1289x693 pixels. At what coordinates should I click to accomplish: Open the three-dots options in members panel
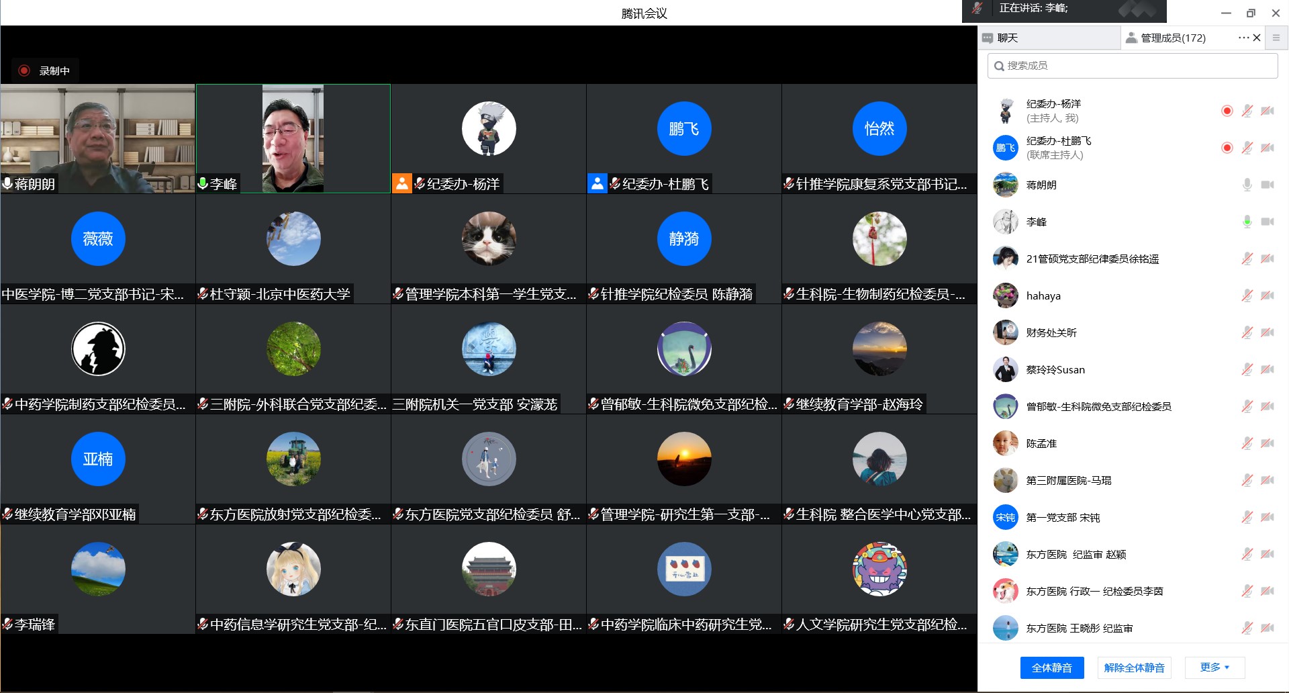(1243, 38)
